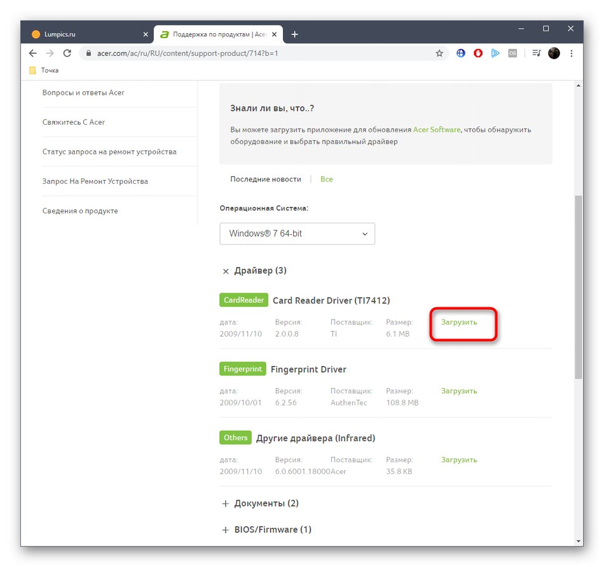Image resolution: width=604 pixels, height=567 pixels.
Task: Maximize the Chrome window
Action: (546, 29)
